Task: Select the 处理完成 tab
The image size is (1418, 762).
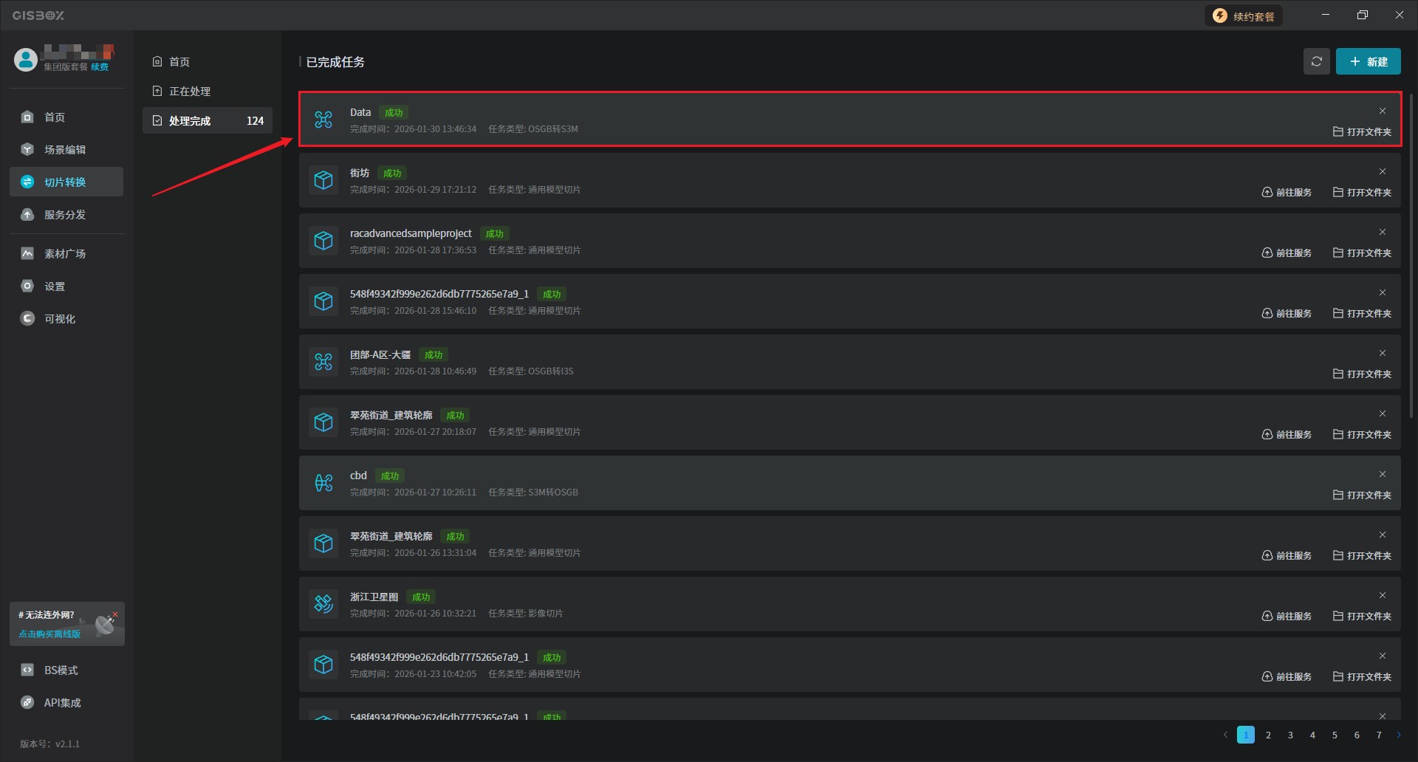Action: pyautogui.click(x=207, y=121)
